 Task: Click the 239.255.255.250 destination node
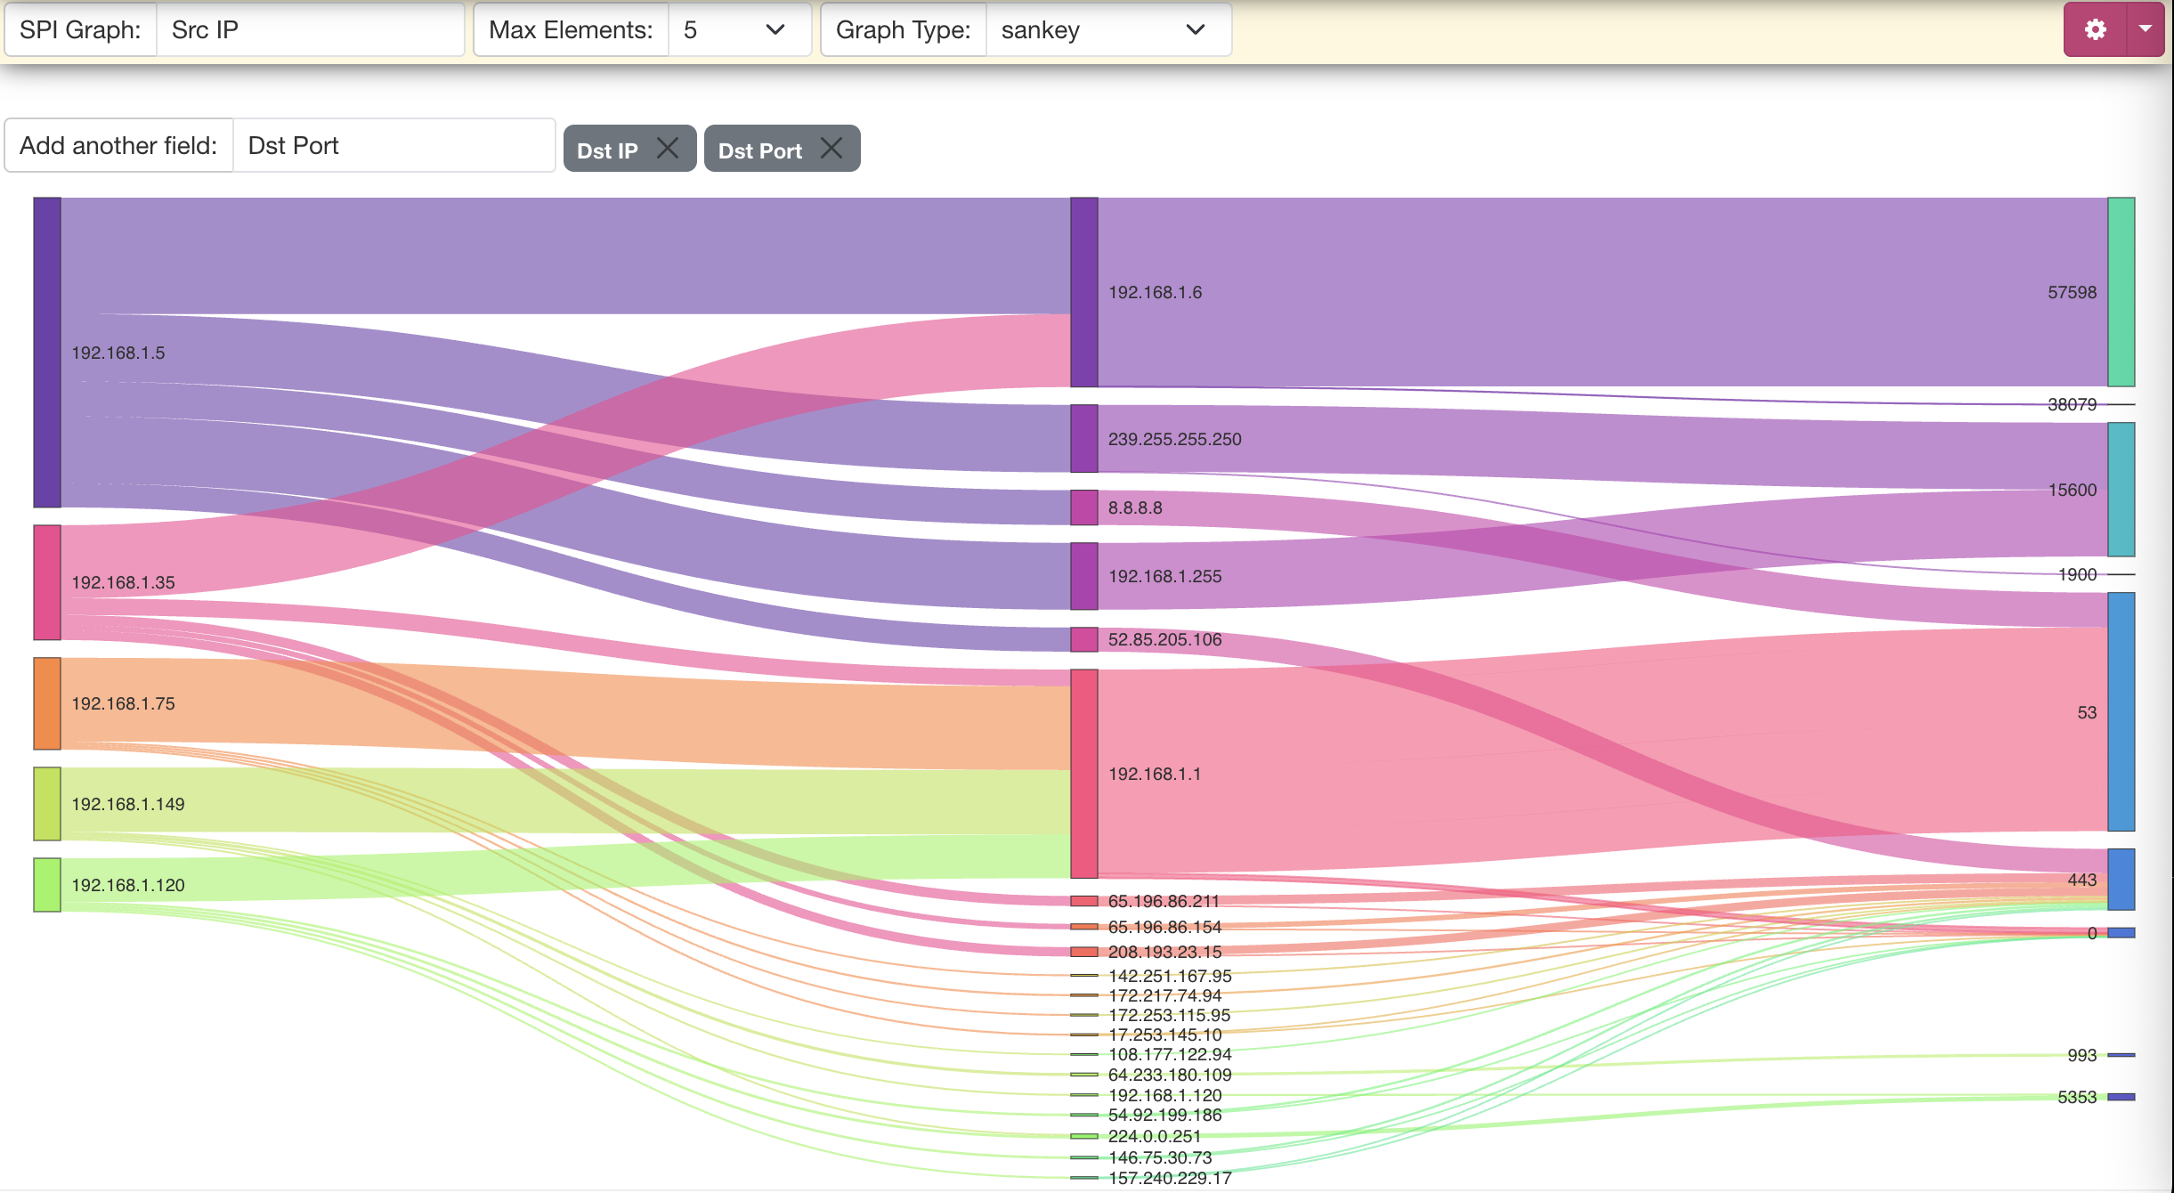[1083, 439]
